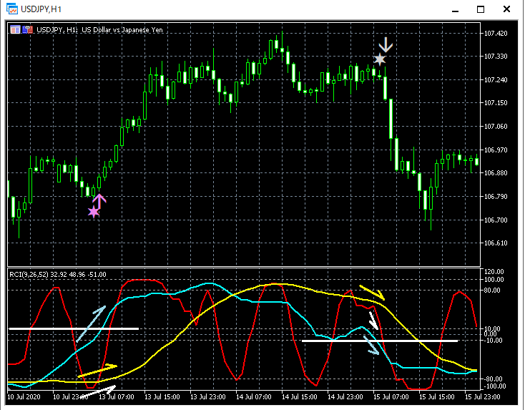Screen dimensions: 525x410
Task: Select the 'US Dollar vs Japanese Yen' chart label
Action: pos(122,30)
